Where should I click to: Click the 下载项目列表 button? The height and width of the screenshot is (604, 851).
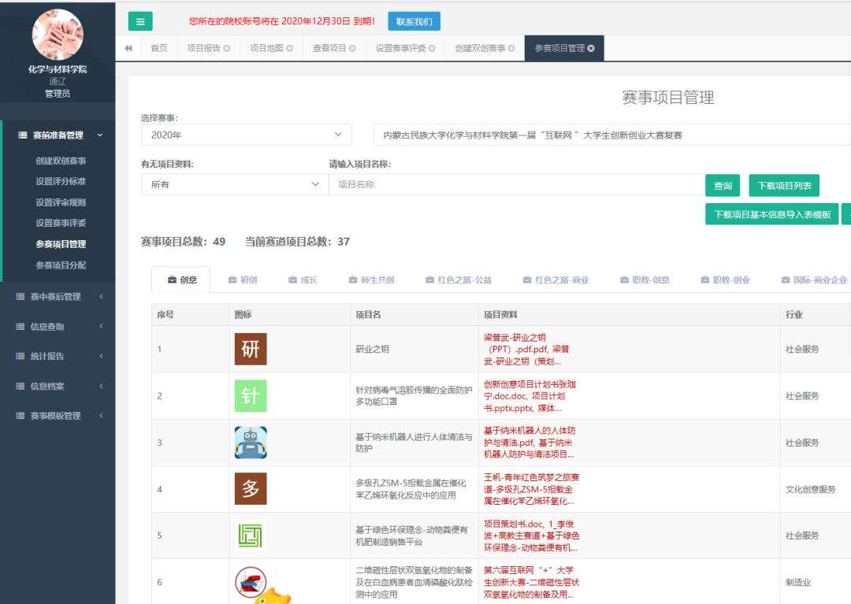[783, 186]
